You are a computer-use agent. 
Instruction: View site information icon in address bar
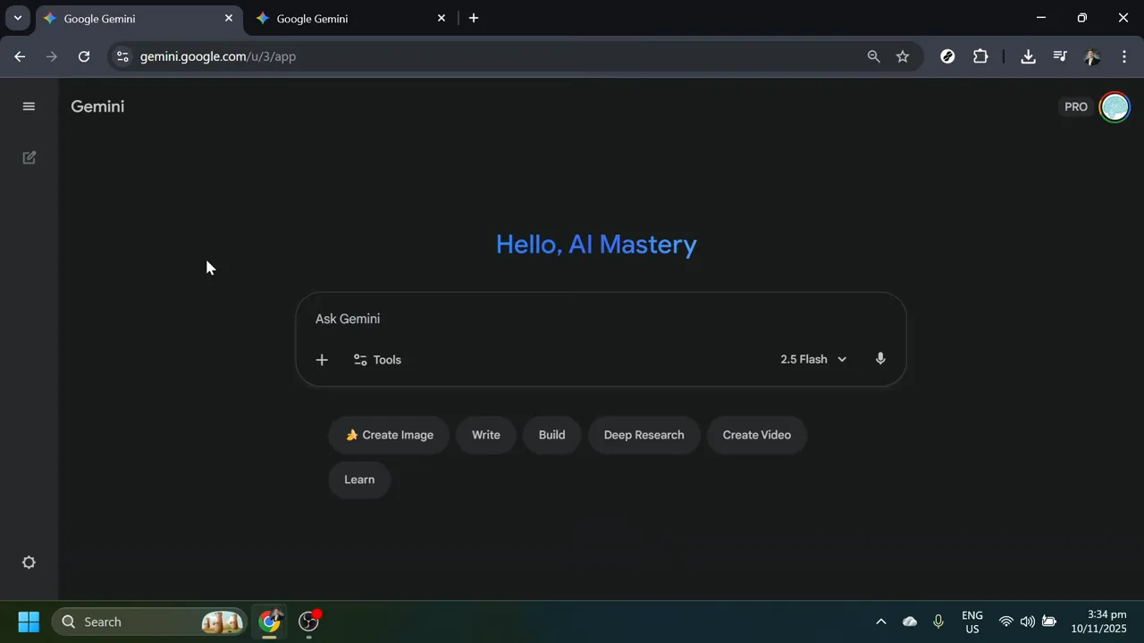coord(122,56)
